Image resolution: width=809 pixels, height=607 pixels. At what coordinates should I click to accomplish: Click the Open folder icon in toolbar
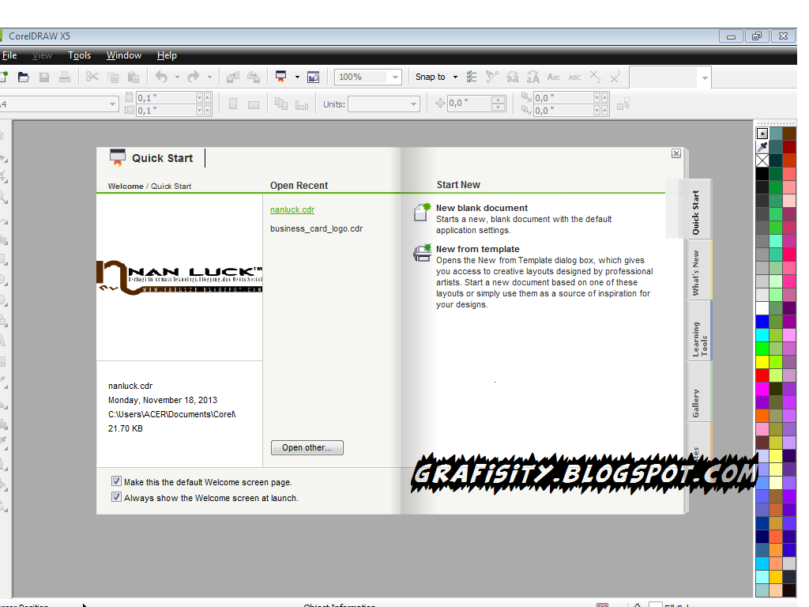[x=23, y=77]
